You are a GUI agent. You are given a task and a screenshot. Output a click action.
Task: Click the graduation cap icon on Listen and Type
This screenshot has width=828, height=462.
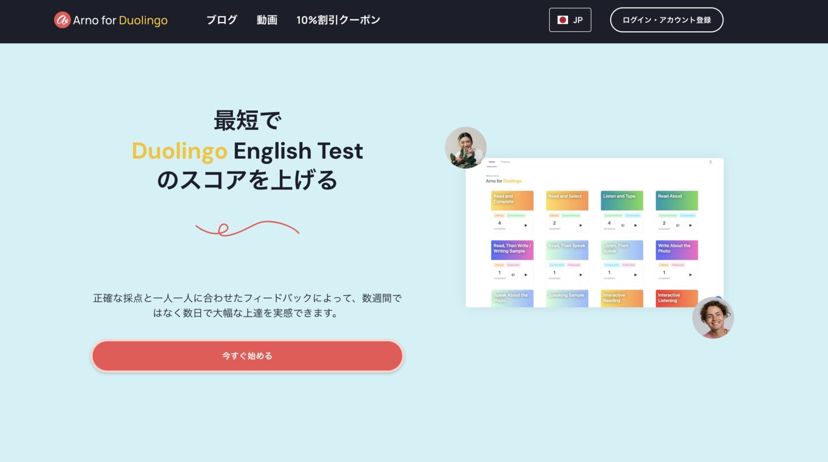tap(623, 225)
